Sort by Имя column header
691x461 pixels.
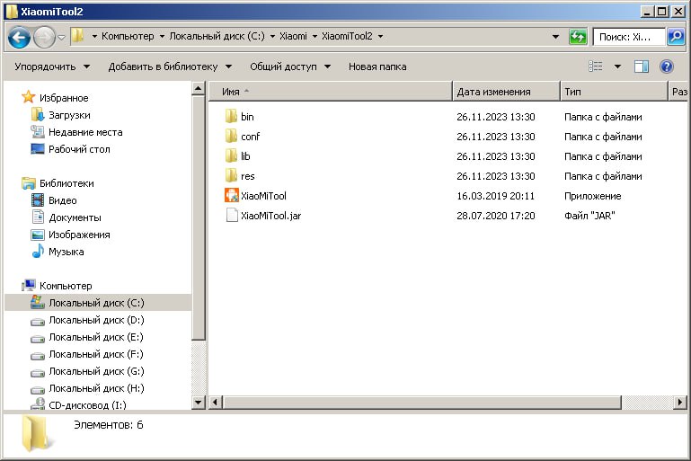point(331,92)
